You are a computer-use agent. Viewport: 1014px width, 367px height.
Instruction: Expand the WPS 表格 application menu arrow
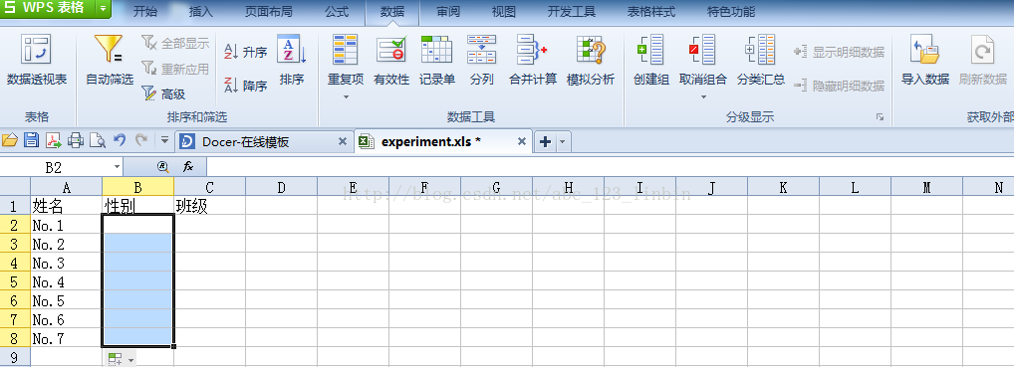click(x=103, y=8)
